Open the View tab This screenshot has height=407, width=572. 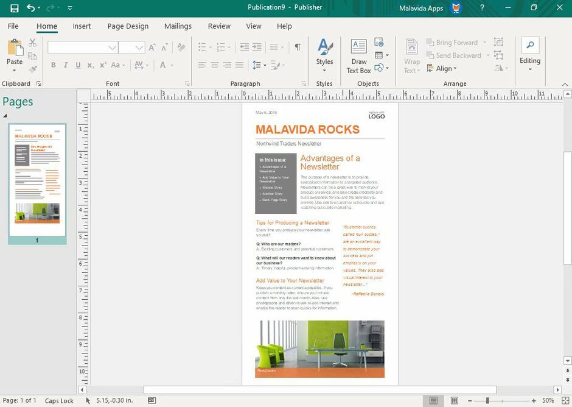click(x=254, y=26)
